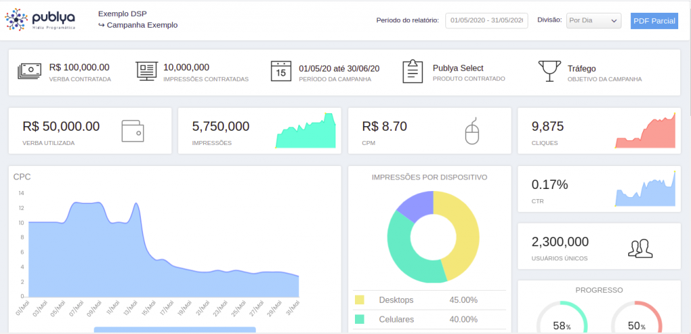Image resolution: width=691 pixels, height=334 pixels.
Task: Click the money bills icon for Verba Contratada
Action: pyautogui.click(x=30, y=71)
